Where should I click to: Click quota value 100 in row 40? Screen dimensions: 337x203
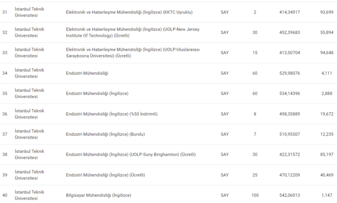pyautogui.click(x=255, y=195)
